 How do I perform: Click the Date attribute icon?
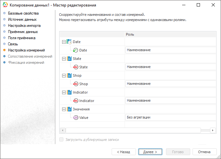(75, 50)
